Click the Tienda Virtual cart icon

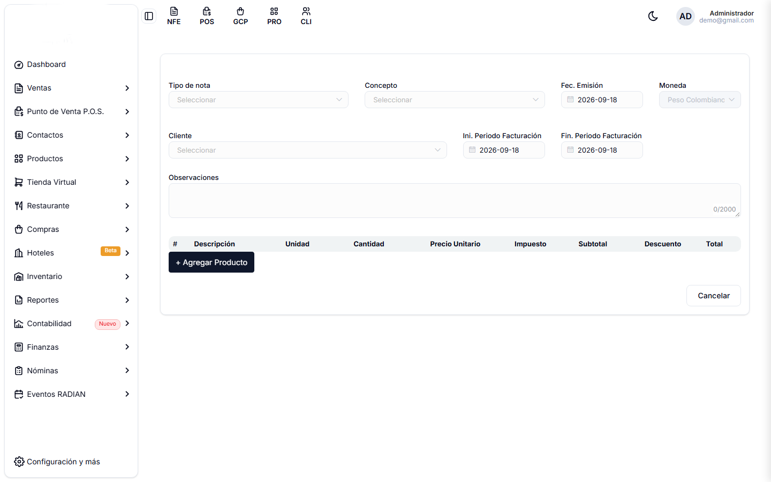19,182
